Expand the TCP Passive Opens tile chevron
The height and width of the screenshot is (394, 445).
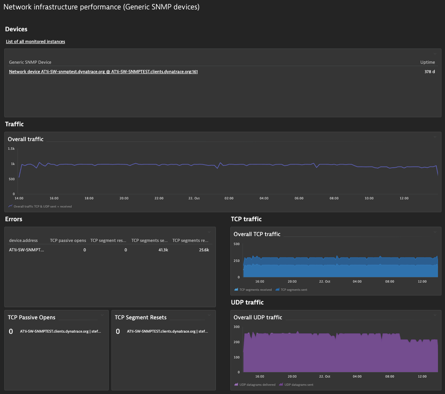pyautogui.click(x=102, y=315)
